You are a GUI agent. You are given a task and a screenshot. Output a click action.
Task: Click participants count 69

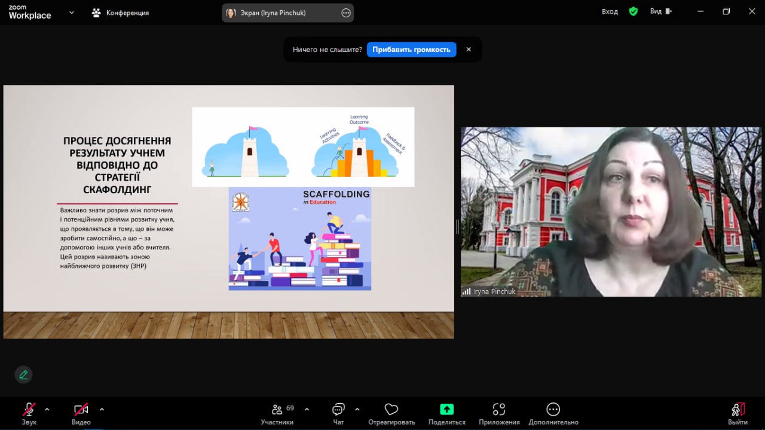pos(290,408)
